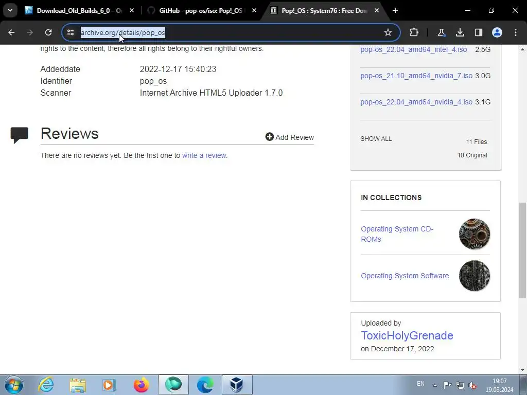
Task: Open Windows Explorer from taskbar
Action: click(78, 385)
